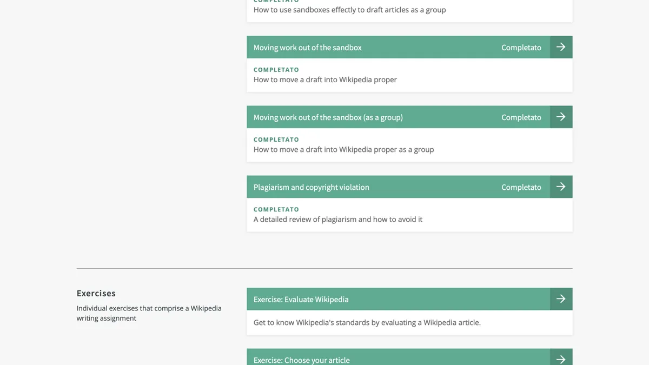
Task: Open the Exercise: Evaluate Wikipedia module
Action: coord(301,300)
